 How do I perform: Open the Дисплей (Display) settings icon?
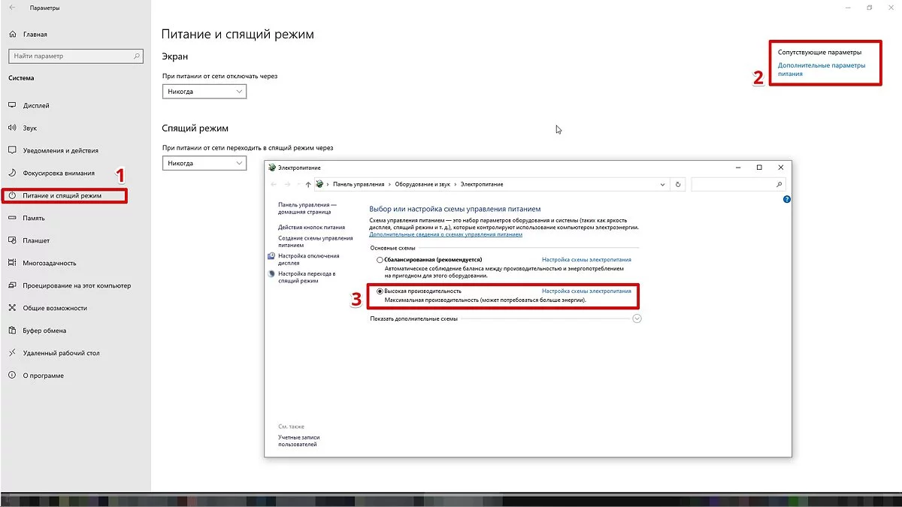12,106
